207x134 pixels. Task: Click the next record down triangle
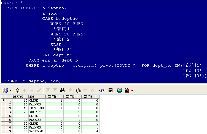tap(85, 90)
